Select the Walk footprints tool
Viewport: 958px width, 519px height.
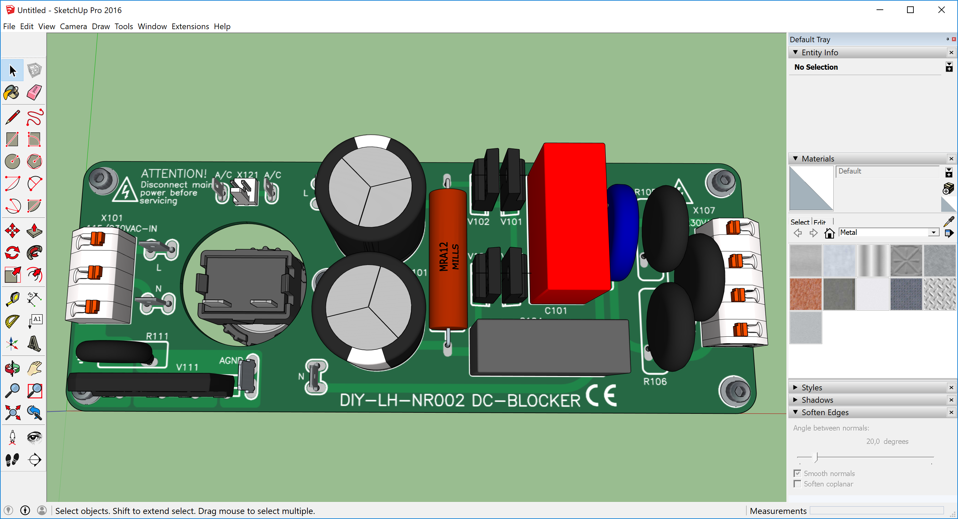pos(12,460)
